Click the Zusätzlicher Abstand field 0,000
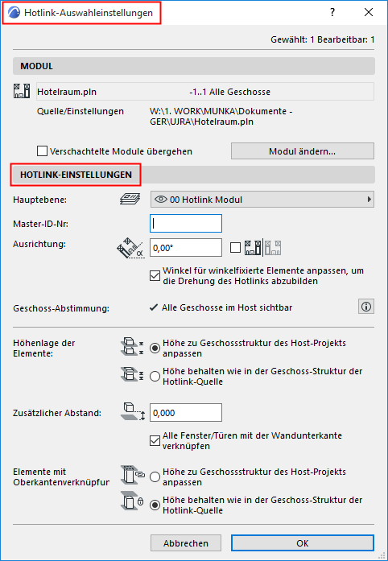The width and height of the screenshot is (388, 561). 186,413
